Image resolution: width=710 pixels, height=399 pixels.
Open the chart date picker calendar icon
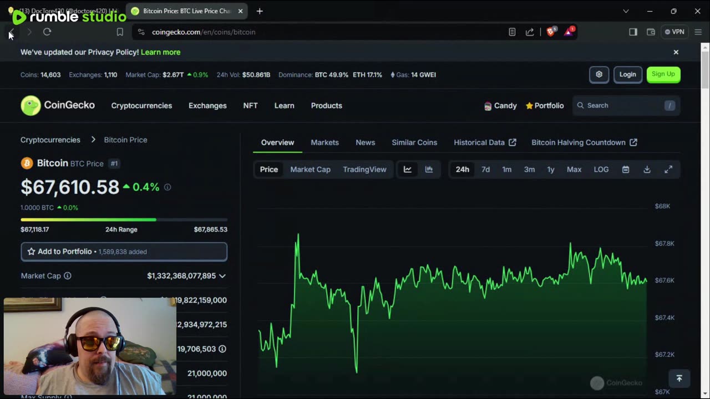click(626, 170)
